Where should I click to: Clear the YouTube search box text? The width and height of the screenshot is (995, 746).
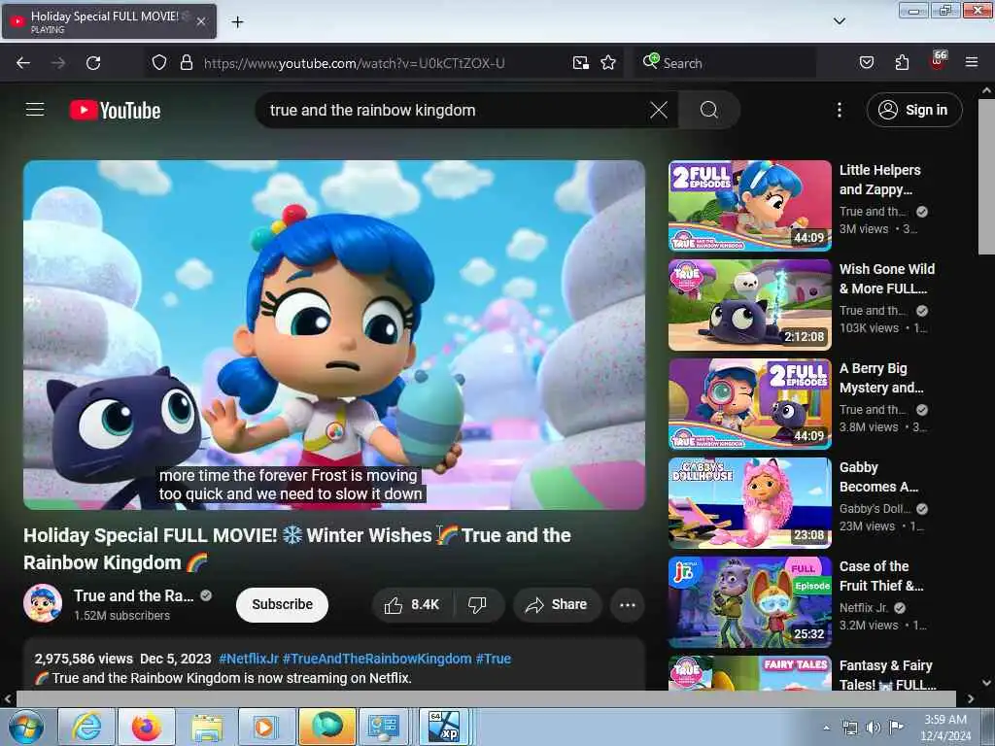coord(659,110)
